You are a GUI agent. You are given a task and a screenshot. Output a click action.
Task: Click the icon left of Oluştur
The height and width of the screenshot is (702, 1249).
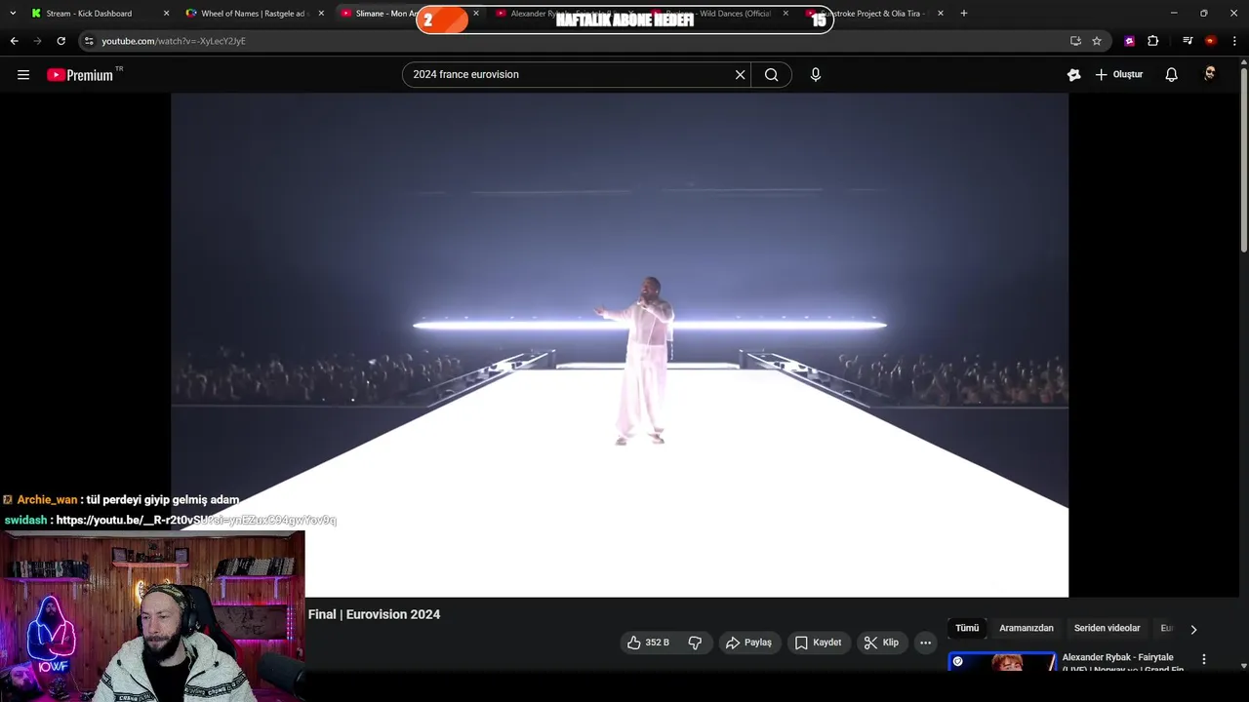(1073, 75)
